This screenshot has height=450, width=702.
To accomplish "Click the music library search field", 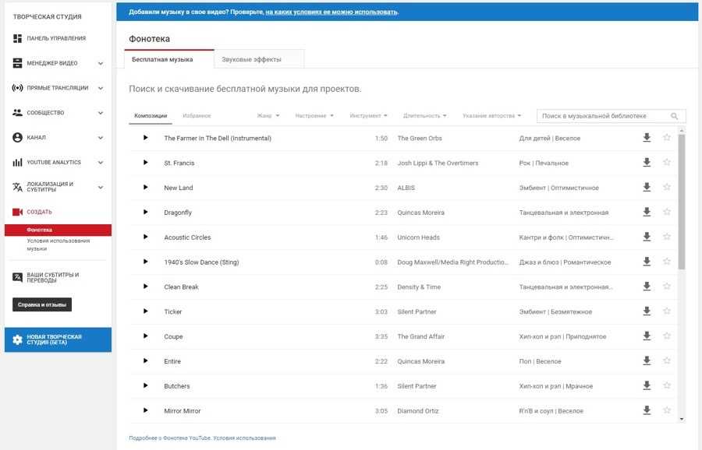I will [604, 116].
